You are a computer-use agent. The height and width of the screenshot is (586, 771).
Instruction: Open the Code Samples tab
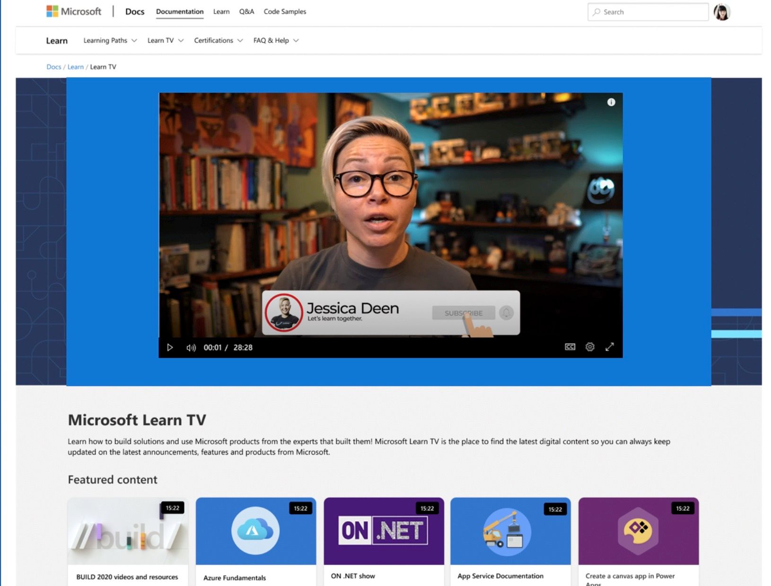point(285,12)
